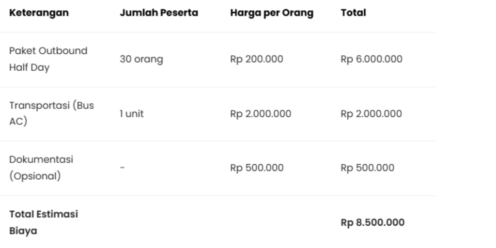Select the Rp 8.500.000 grand total

point(372,223)
